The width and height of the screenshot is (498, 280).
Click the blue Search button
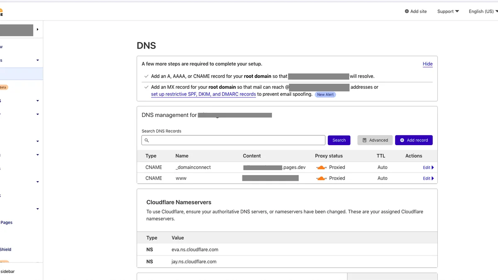pyautogui.click(x=339, y=140)
